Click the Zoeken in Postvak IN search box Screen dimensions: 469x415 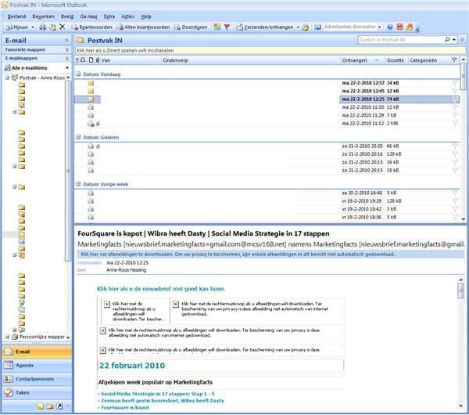(x=401, y=40)
